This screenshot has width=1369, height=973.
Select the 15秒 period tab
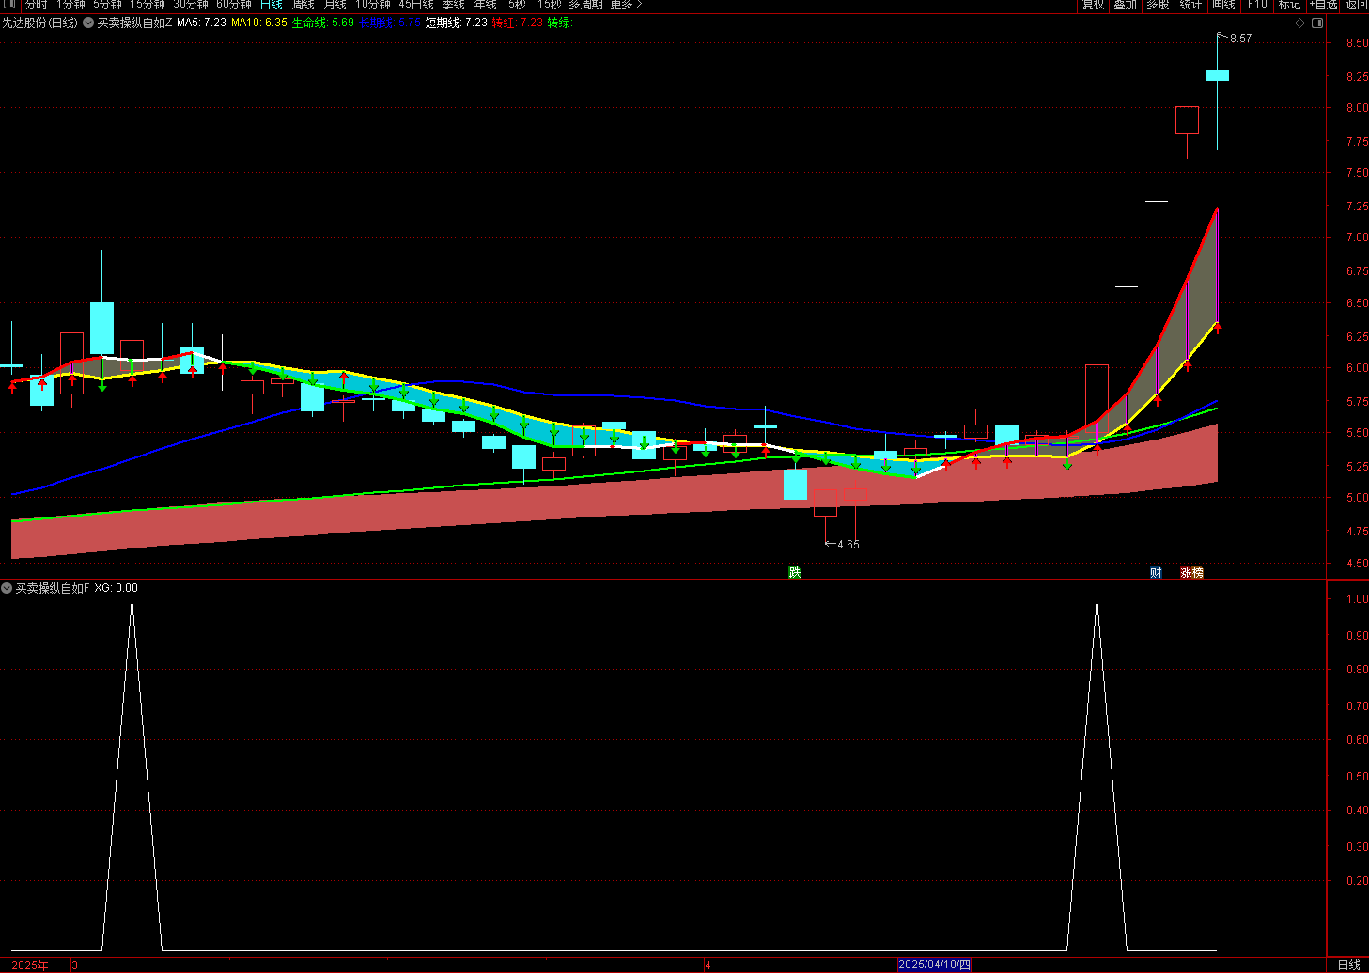(x=549, y=5)
